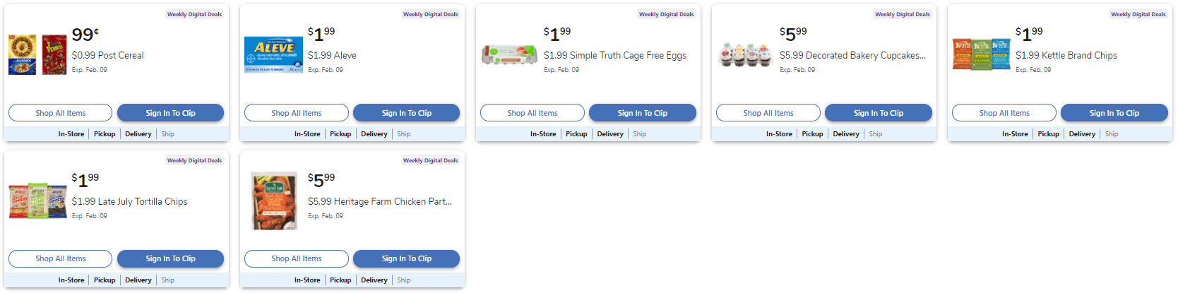
Task: Click Weekly Digital Deals tag on Eggs card
Action: [666, 14]
